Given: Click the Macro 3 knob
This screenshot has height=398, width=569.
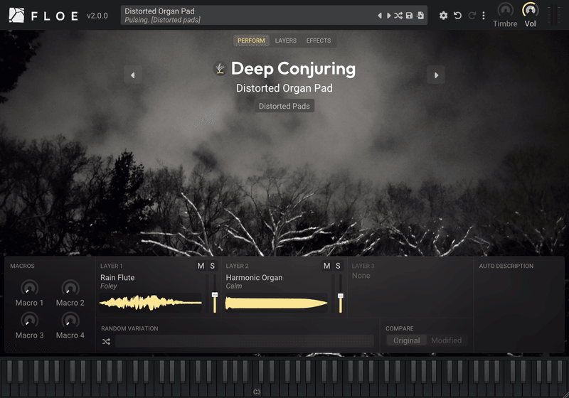Looking at the screenshot, I should coord(29,321).
